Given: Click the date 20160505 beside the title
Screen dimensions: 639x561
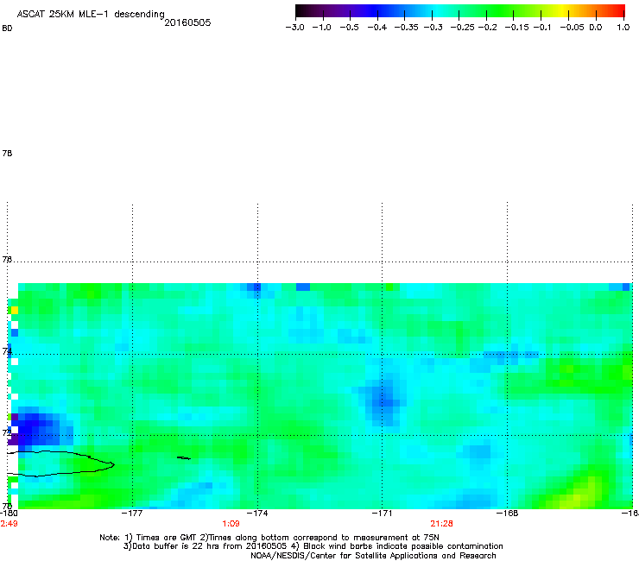Looking at the screenshot, I should click(x=187, y=22).
